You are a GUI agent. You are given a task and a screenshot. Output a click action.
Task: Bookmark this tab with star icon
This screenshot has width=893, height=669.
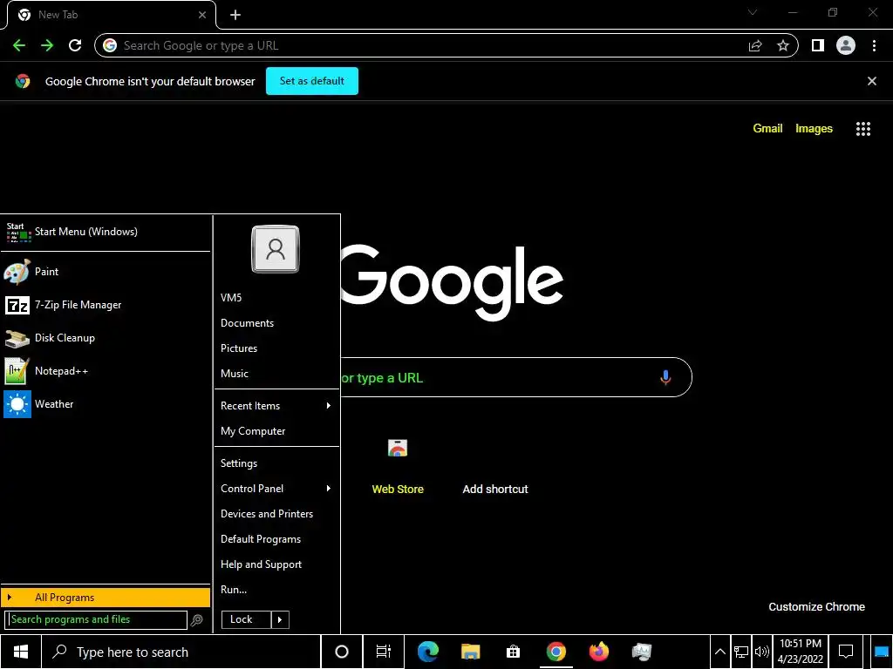(x=783, y=45)
